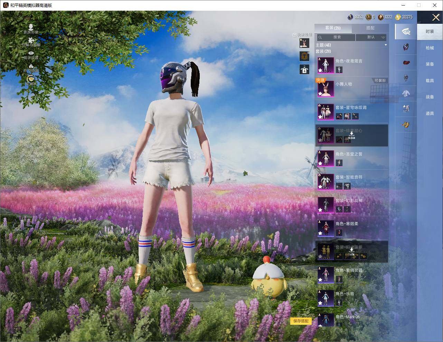Open the 更换形象 avatar change icon
Viewport: 443px width, 342px height.
pyautogui.click(x=31, y=27)
